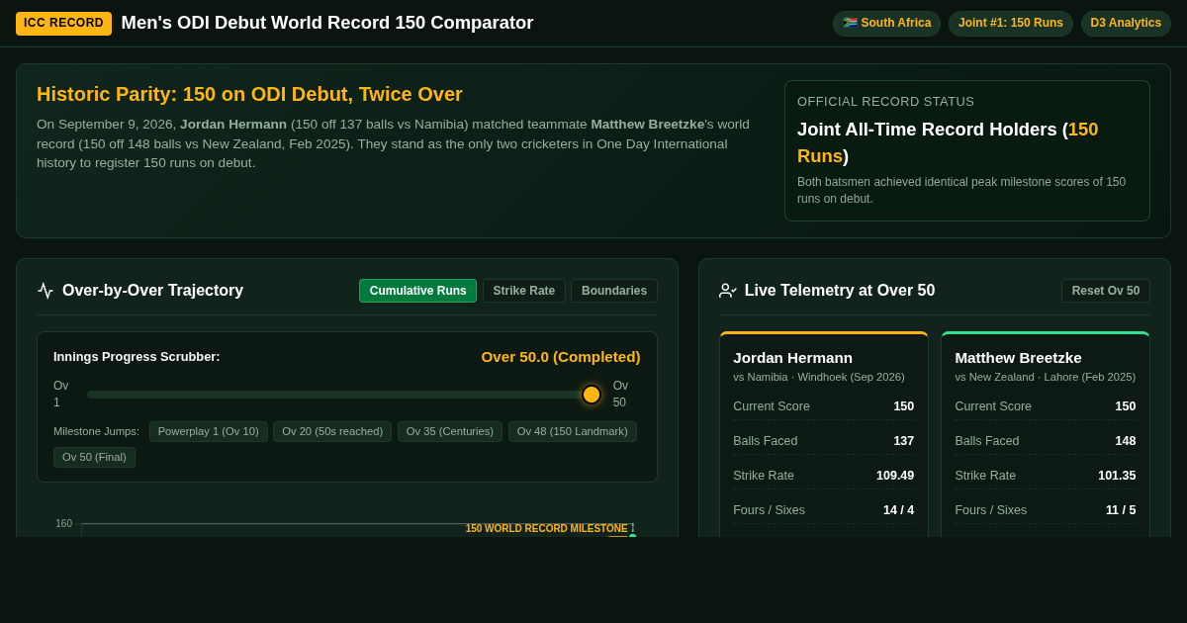The width and height of the screenshot is (1187, 623).
Task: Click the innings scrubber slider track
Action: point(343,395)
